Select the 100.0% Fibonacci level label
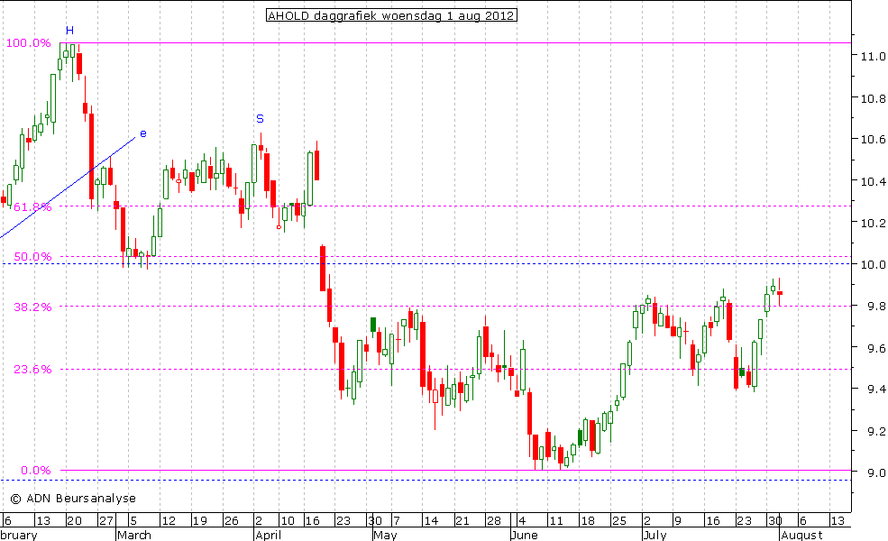 coord(28,43)
